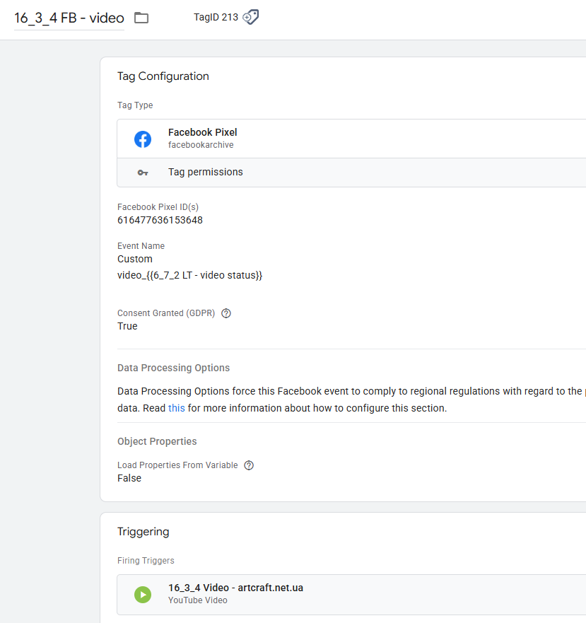586x623 pixels.
Task: Click the Triggering section heading
Action: point(143,532)
